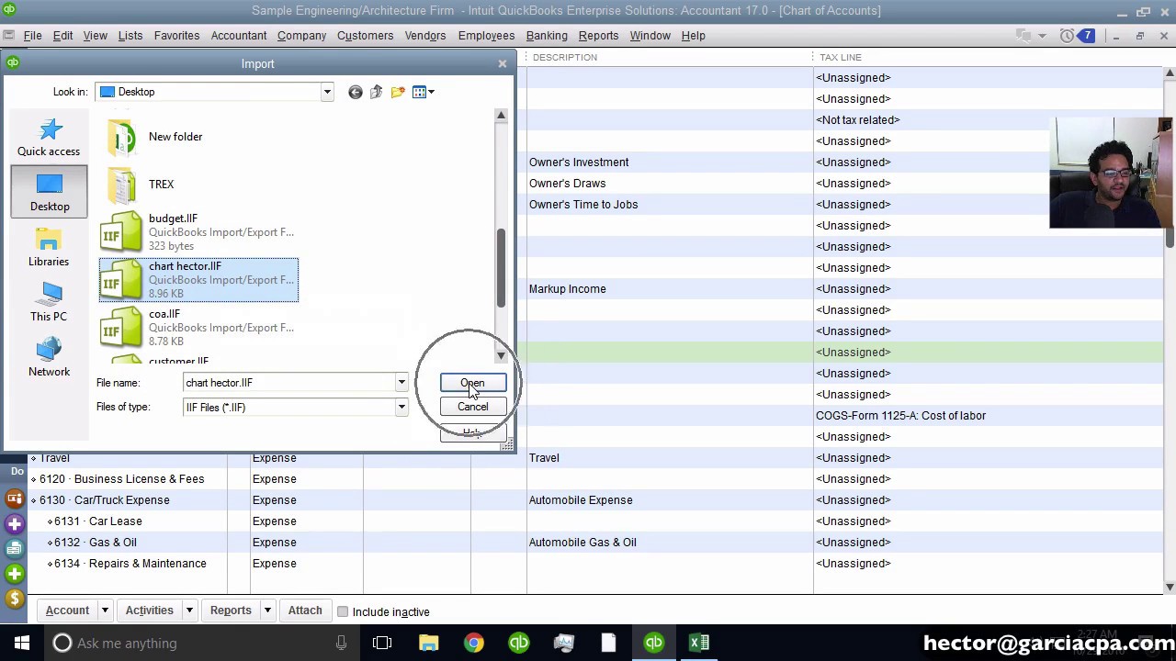
Task: Select Desktop in the places bar
Action: coord(50,191)
